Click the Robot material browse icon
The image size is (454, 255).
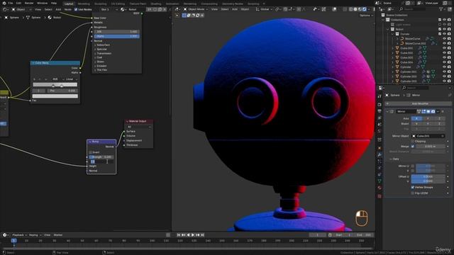click(x=123, y=9)
